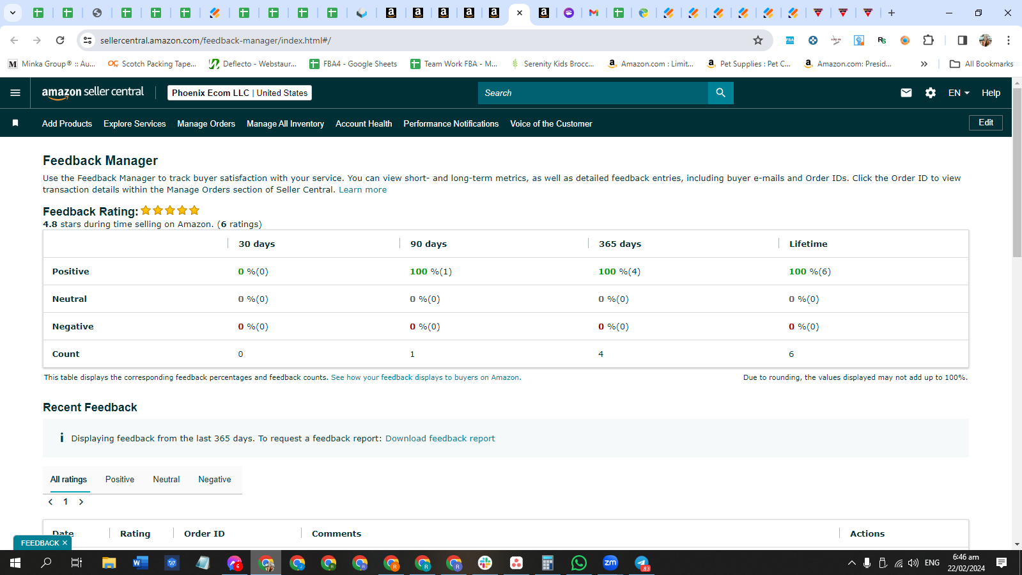Open the Chrome profile avatar
1022x575 pixels.
985,40
